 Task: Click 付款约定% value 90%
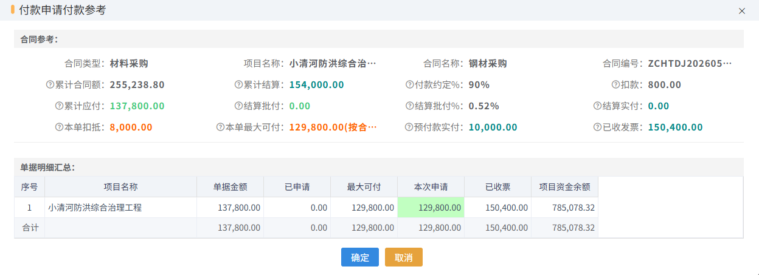[x=479, y=85]
